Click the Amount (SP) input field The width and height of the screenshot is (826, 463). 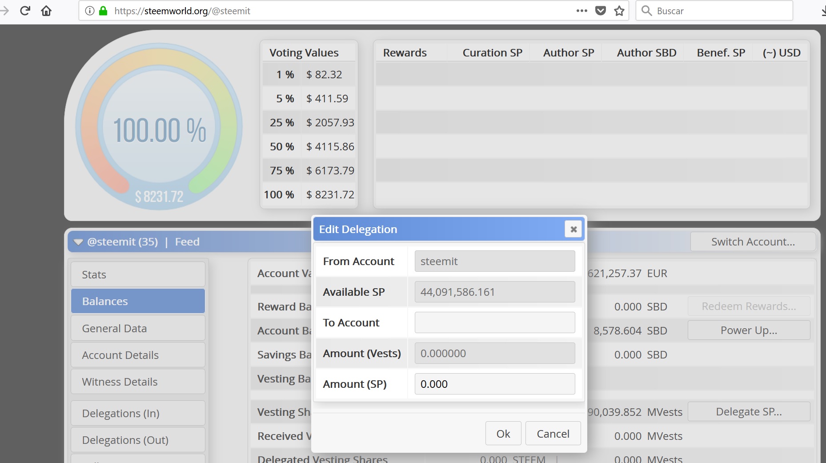click(495, 384)
